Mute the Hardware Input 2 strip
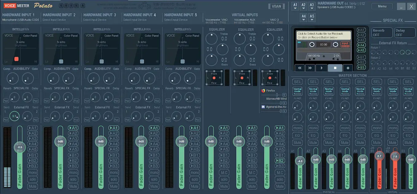Image resolution: width=417 pixels, height=194 pixels. (x=73, y=186)
